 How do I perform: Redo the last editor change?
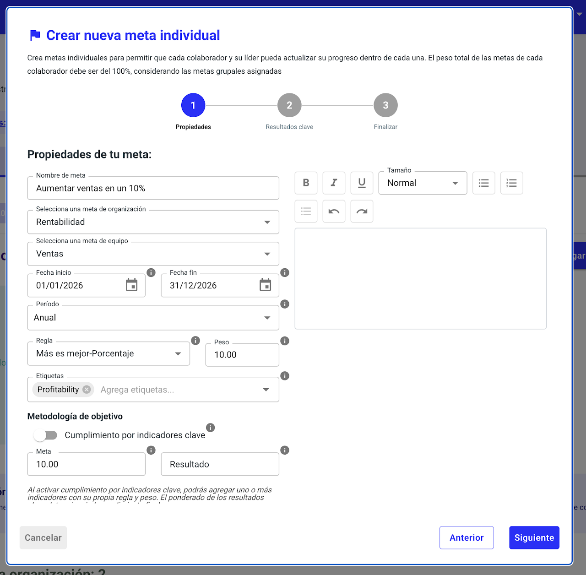[362, 212]
